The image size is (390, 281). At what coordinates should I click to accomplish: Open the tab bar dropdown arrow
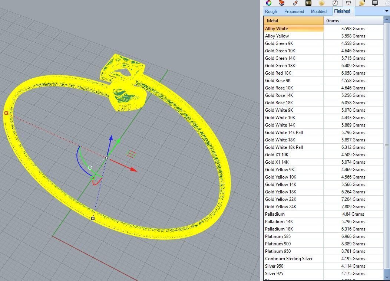(387, 11)
